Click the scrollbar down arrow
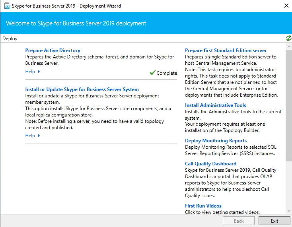This screenshot has width=292, height=227. pyautogui.click(x=288, y=211)
